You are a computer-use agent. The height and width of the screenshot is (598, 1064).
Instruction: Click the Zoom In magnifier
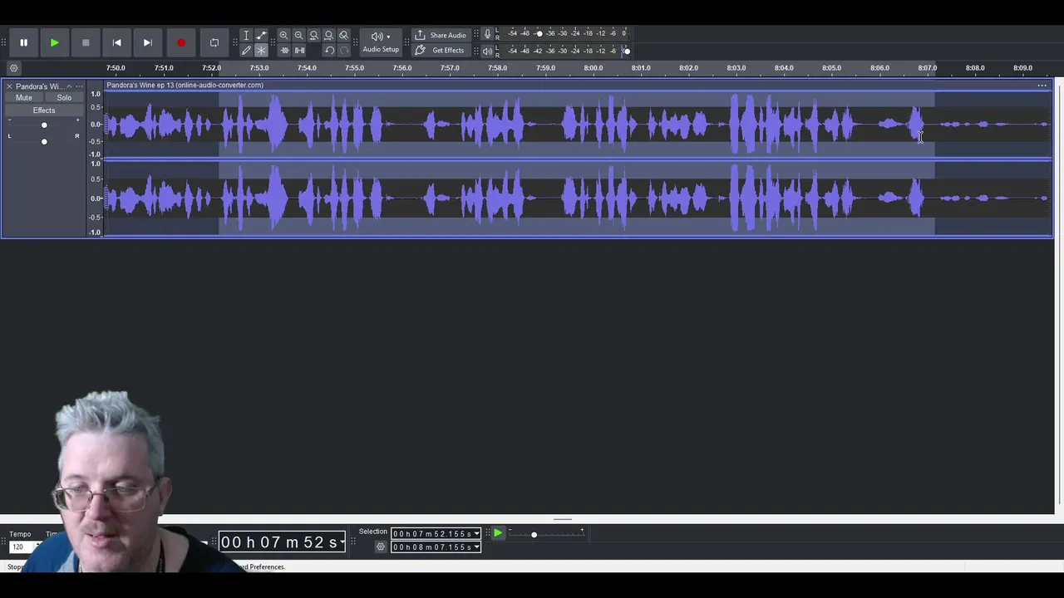click(283, 36)
